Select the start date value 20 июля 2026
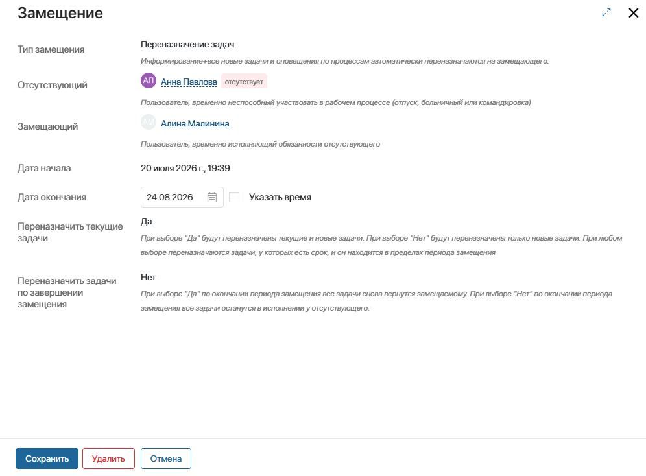The image size is (646, 476). 170,168
